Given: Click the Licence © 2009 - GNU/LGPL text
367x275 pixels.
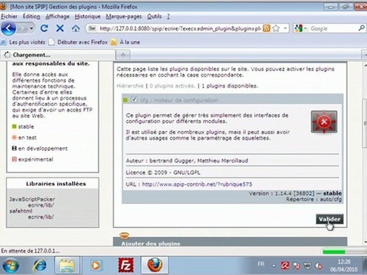Looking at the screenshot, I should 163,173.
